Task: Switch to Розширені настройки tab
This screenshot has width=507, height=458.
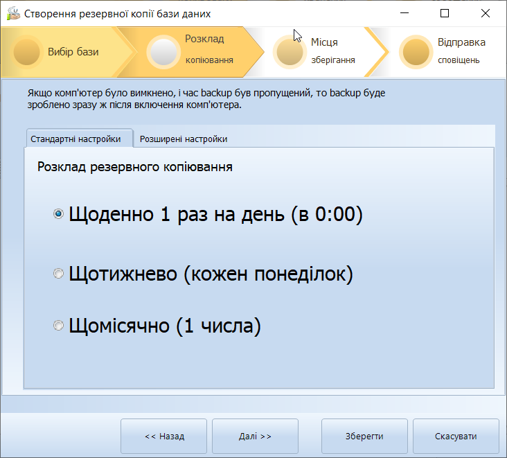Action: (x=184, y=139)
